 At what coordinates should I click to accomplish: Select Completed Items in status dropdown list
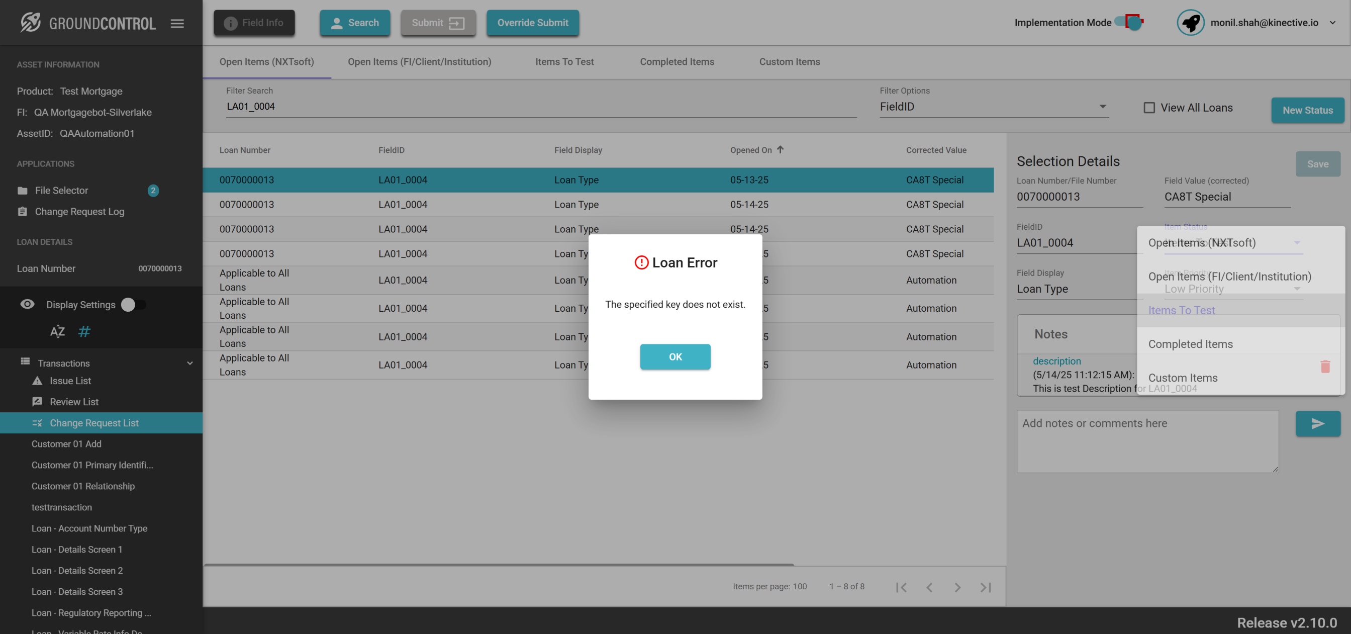point(1191,344)
